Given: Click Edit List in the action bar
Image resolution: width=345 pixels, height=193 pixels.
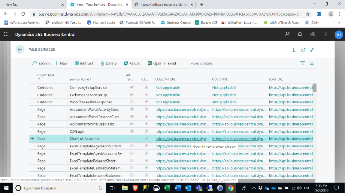Looking at the screenshot, I should point(84,63).
